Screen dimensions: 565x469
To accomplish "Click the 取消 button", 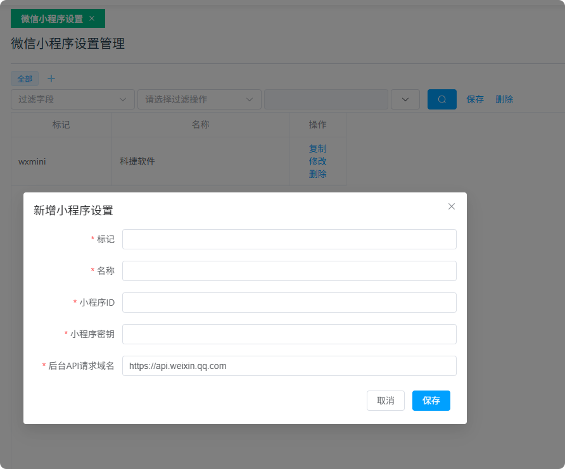I will coord(385,401).
